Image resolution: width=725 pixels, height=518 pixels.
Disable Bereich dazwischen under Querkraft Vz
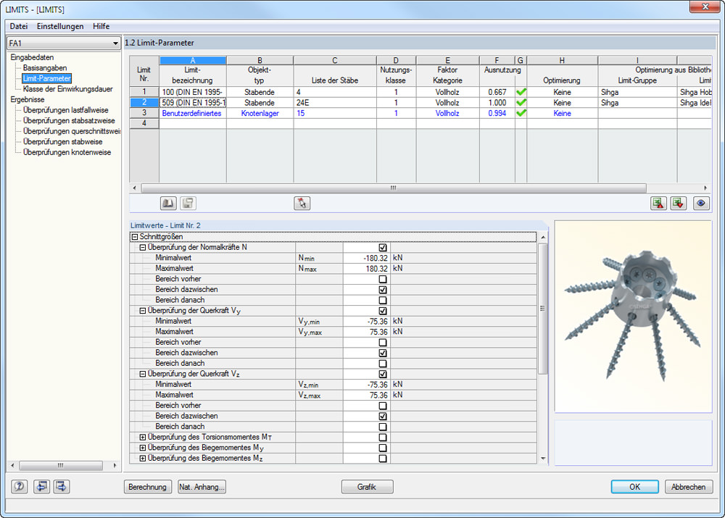(383, 417)
